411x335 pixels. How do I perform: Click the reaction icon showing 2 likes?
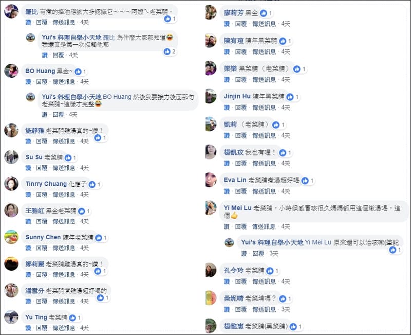[x=167, y=51]
